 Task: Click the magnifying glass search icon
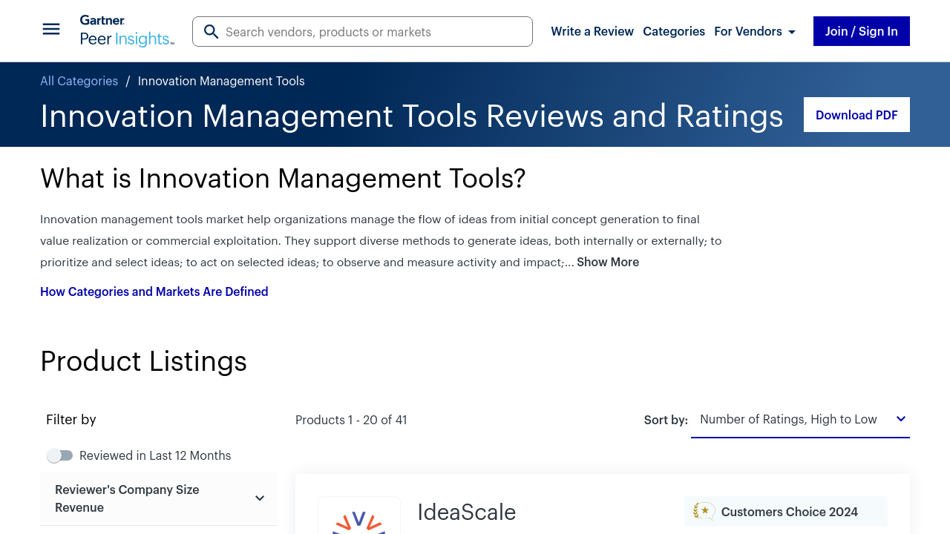click(211, 32)
